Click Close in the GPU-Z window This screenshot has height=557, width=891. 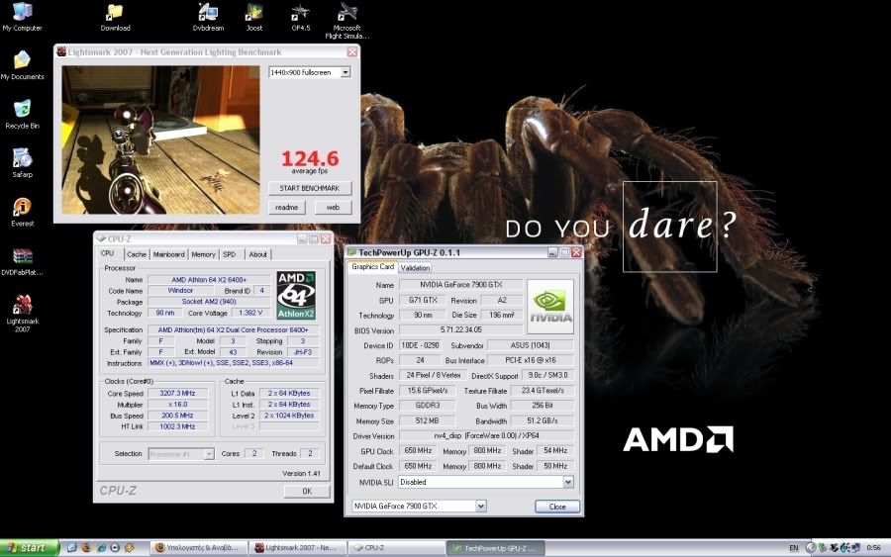click(557, 507)
